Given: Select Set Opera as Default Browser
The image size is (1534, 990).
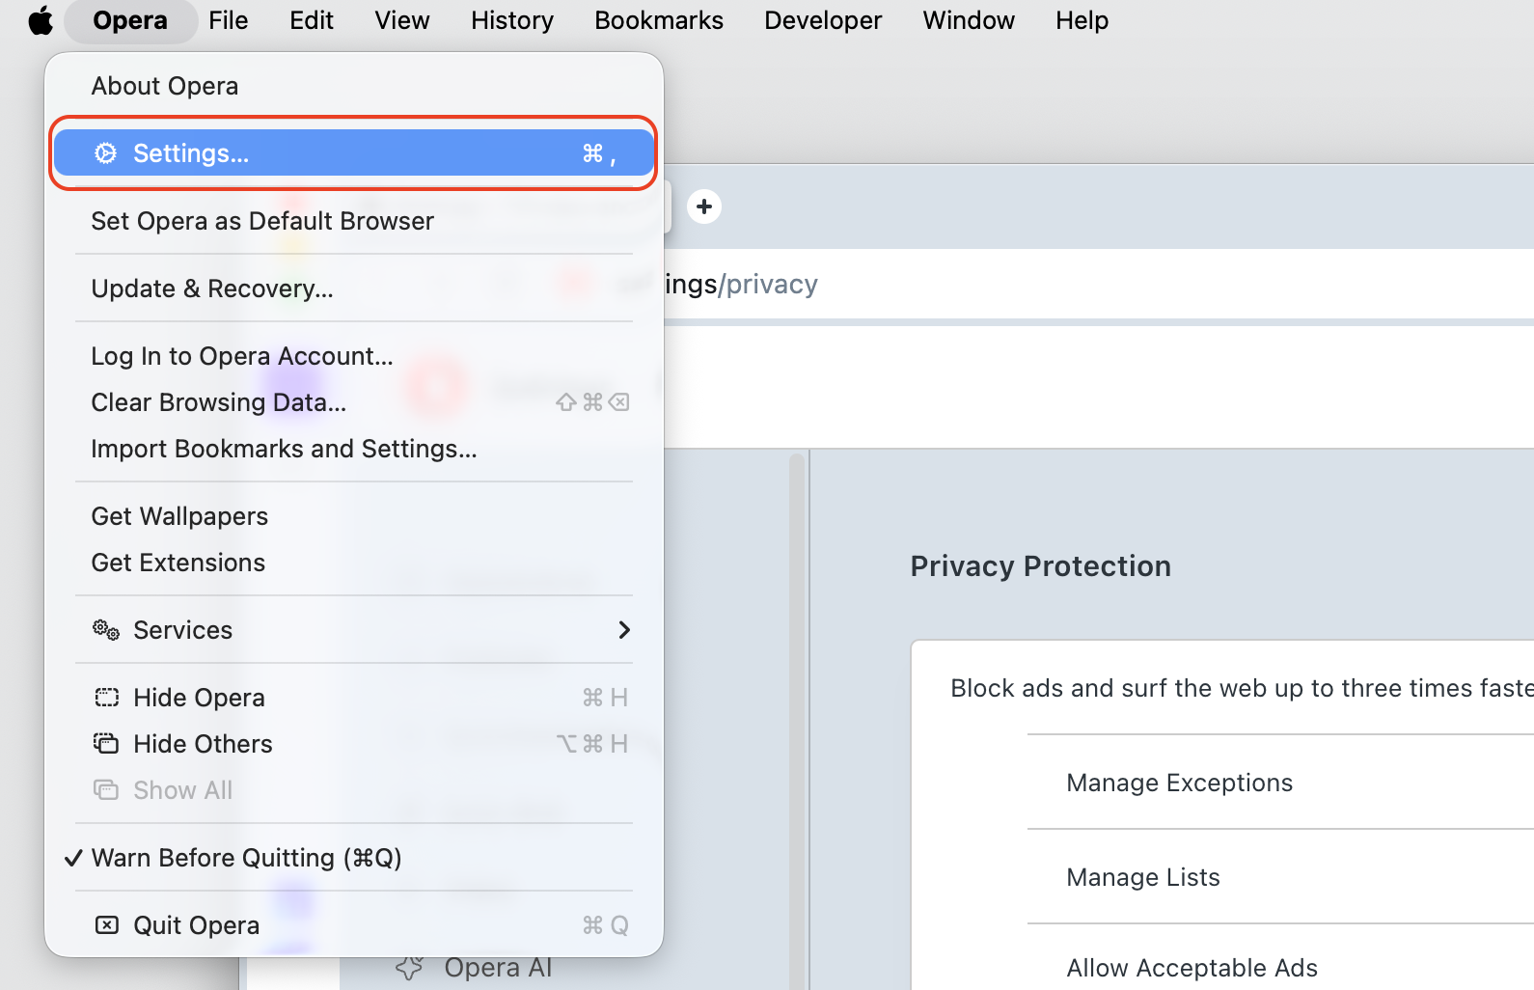Looking at the screenshot, I should click(x=354, y=221).
